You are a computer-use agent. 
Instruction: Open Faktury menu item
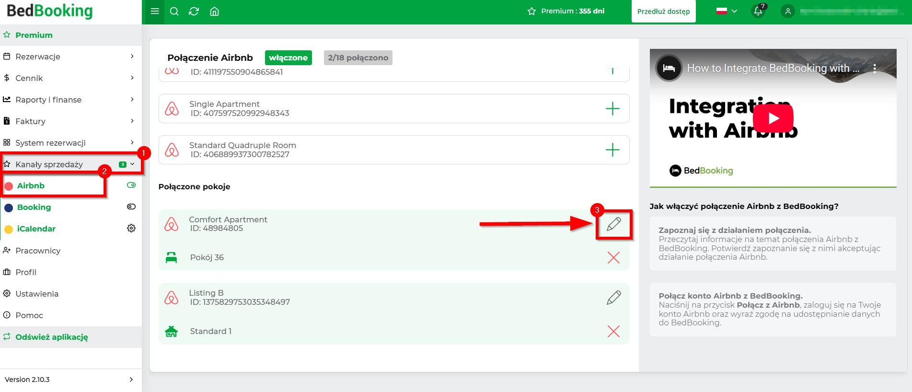pyautogui.click(x=71, y=121)
